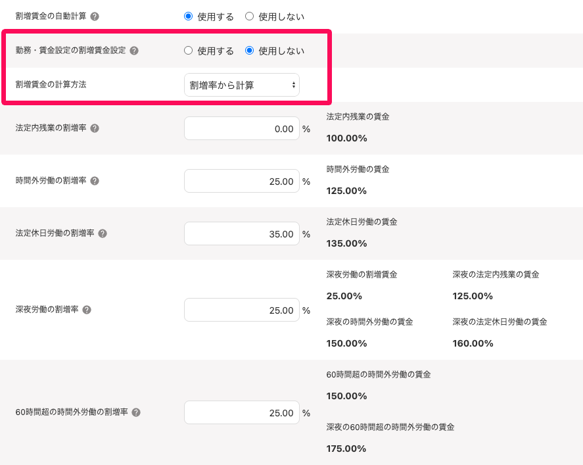Edit the 深夜労働の割増率 input field

pos(242,310)
